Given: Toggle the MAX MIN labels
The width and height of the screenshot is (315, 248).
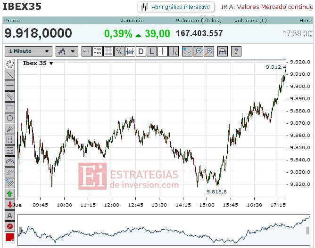Looking at the screenshot, I should 98,51.
